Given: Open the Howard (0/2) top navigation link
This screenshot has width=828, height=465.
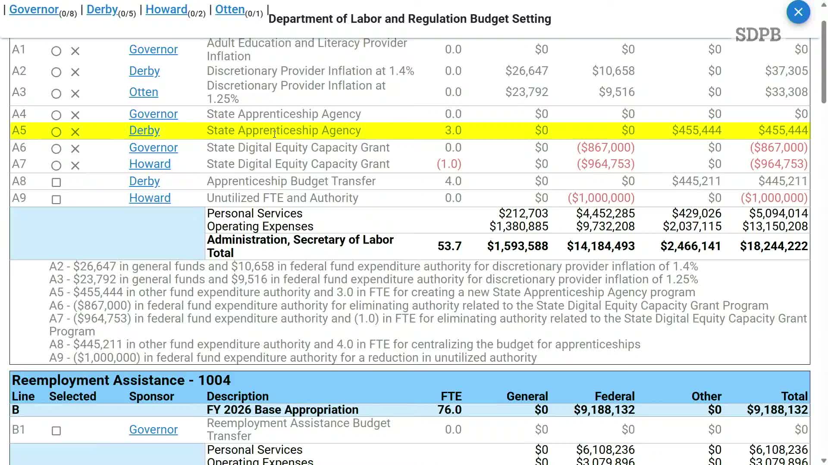Looking at the screenshot, I should click(166, 9).
